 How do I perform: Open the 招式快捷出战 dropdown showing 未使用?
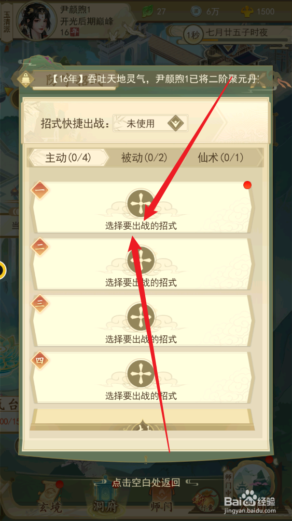(150, 124)
